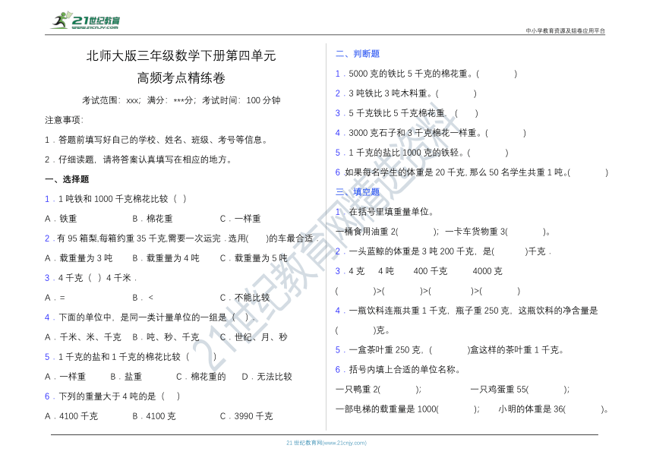The height and width of the screenshot is (461, 653).
Task: Click the 注意事项 label
Action: (64, 120)
